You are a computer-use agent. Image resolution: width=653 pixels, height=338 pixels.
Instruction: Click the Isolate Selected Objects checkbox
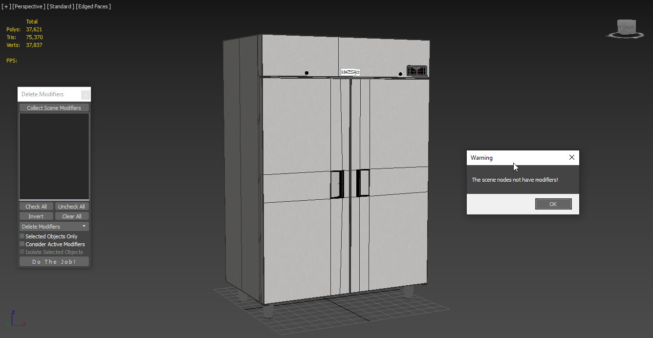[x=22, y=252]
